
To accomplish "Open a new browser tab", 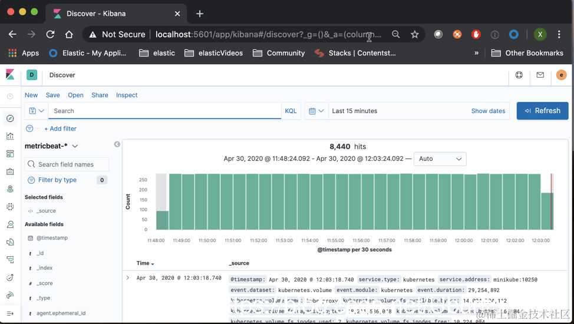I will tap(200, 14).
